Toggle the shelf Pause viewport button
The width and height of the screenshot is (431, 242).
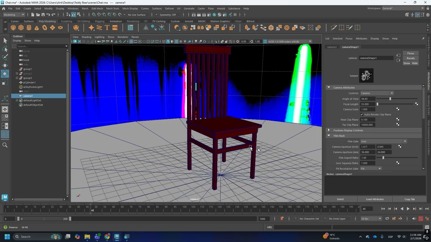[x=235, y=15]
